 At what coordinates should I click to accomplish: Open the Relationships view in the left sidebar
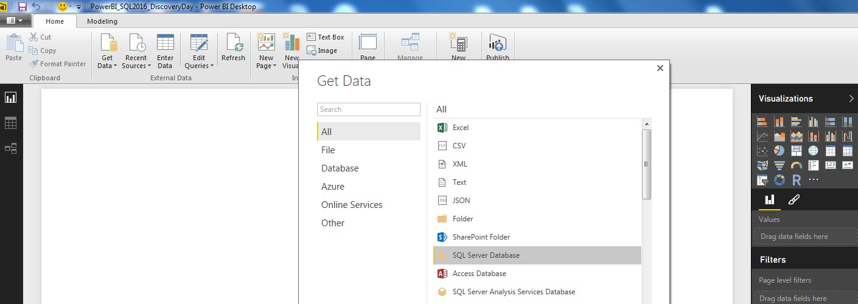[x=11, y=148]
